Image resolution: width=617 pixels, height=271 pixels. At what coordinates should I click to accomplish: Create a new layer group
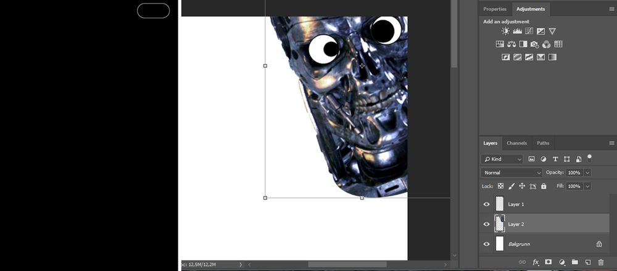(574, 262)
